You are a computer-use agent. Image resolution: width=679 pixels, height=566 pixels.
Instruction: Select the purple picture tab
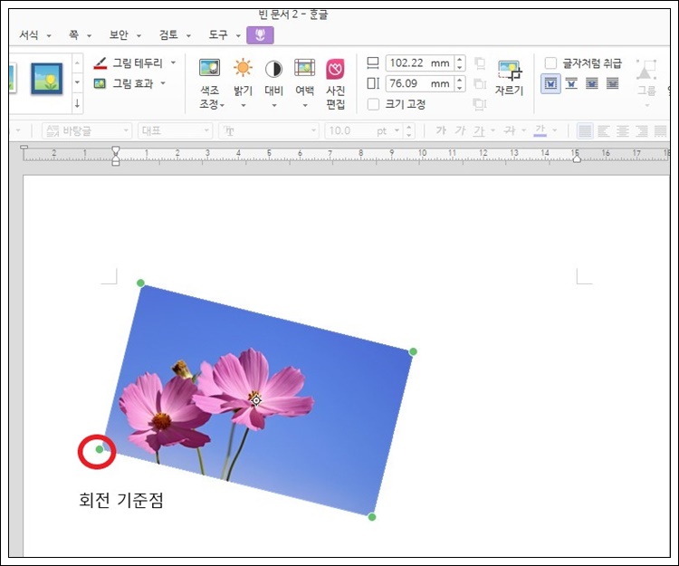tap(260, 35)
